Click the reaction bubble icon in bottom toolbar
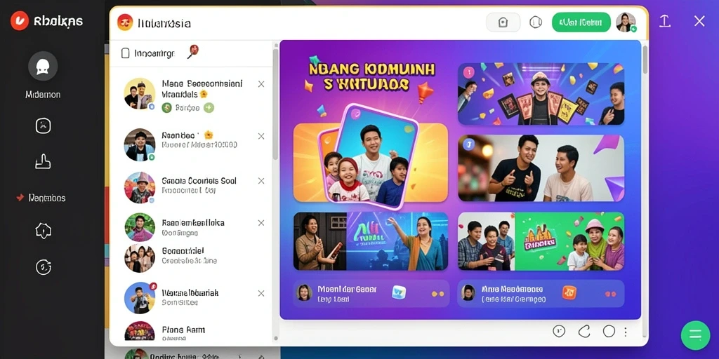The height and width of the screenshot is (359, 719). click(558, 331)
